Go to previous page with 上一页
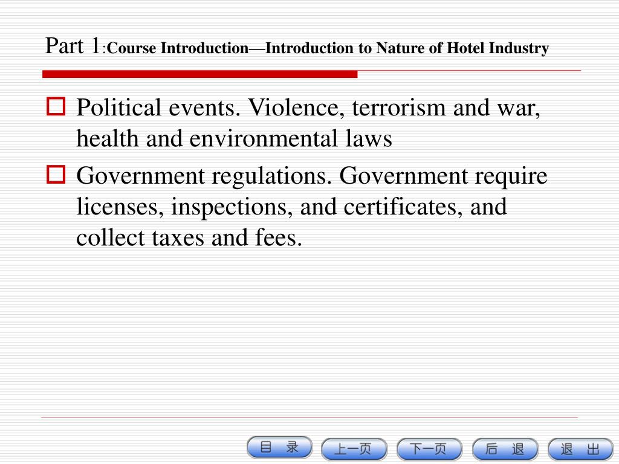The image size is (619, 464). click(x=354, y=449)
